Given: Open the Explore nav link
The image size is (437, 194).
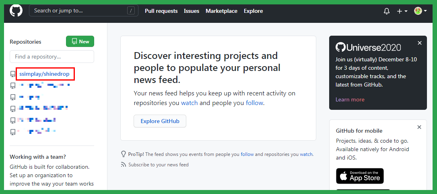Looking at the screenshot, I should (x=254, y=11).
